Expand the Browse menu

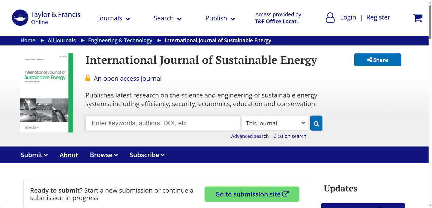103,155
